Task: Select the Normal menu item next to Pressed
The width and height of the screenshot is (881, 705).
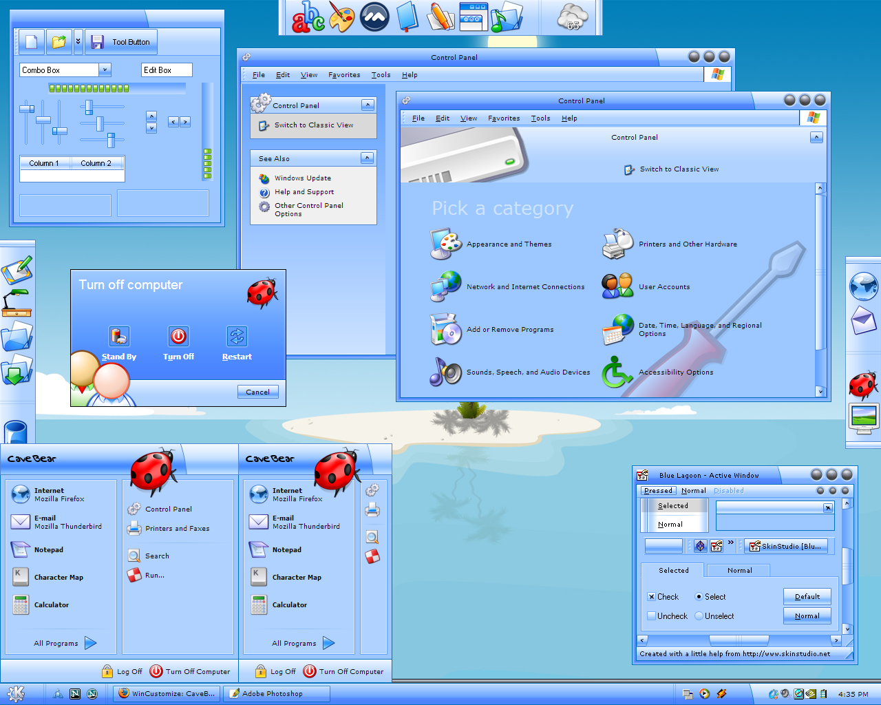Action: click(693, 491)
